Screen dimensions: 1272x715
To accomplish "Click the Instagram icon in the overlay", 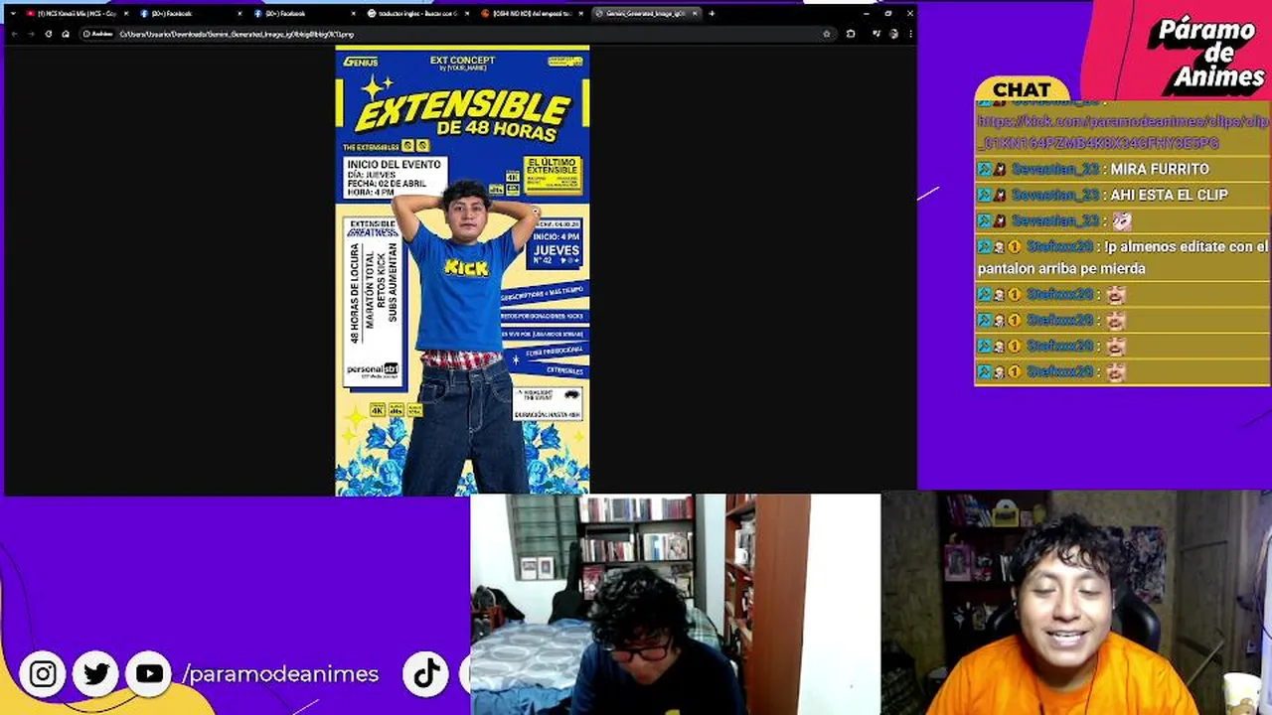I will (43, 674).
